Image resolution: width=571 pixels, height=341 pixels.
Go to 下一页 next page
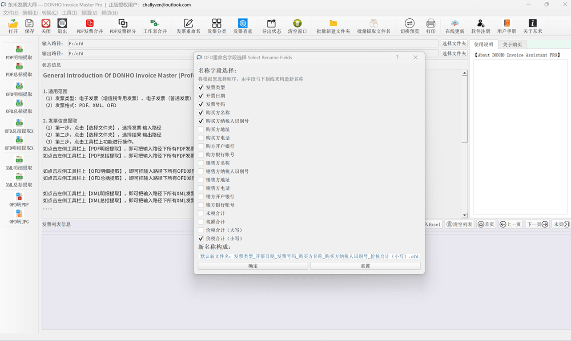click(537, 224)
